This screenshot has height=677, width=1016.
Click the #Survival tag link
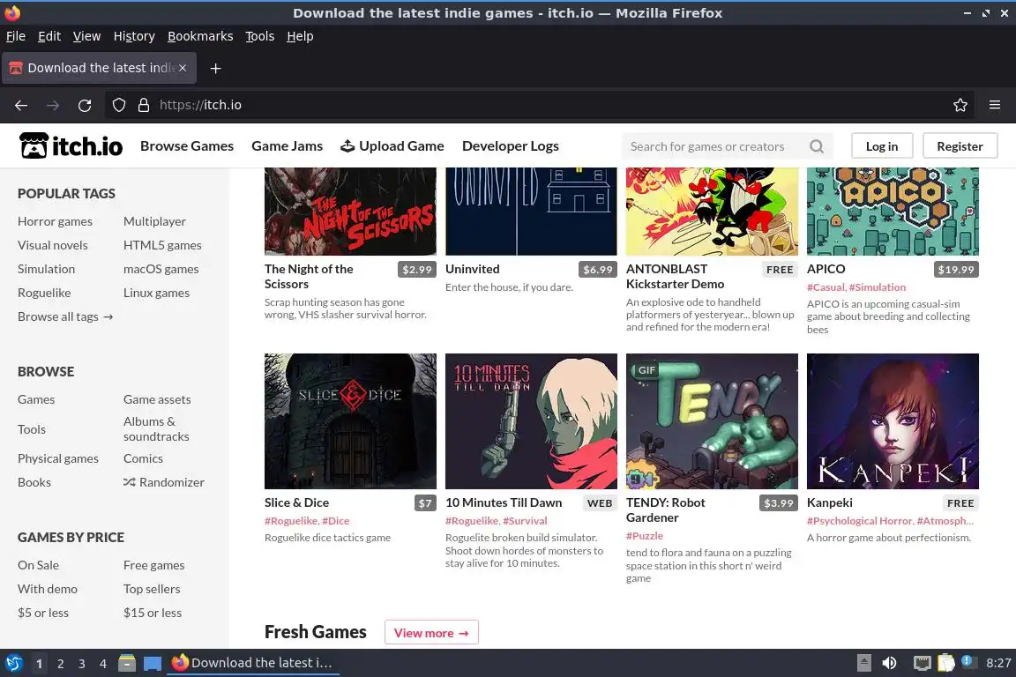click(x=525, y=521)
